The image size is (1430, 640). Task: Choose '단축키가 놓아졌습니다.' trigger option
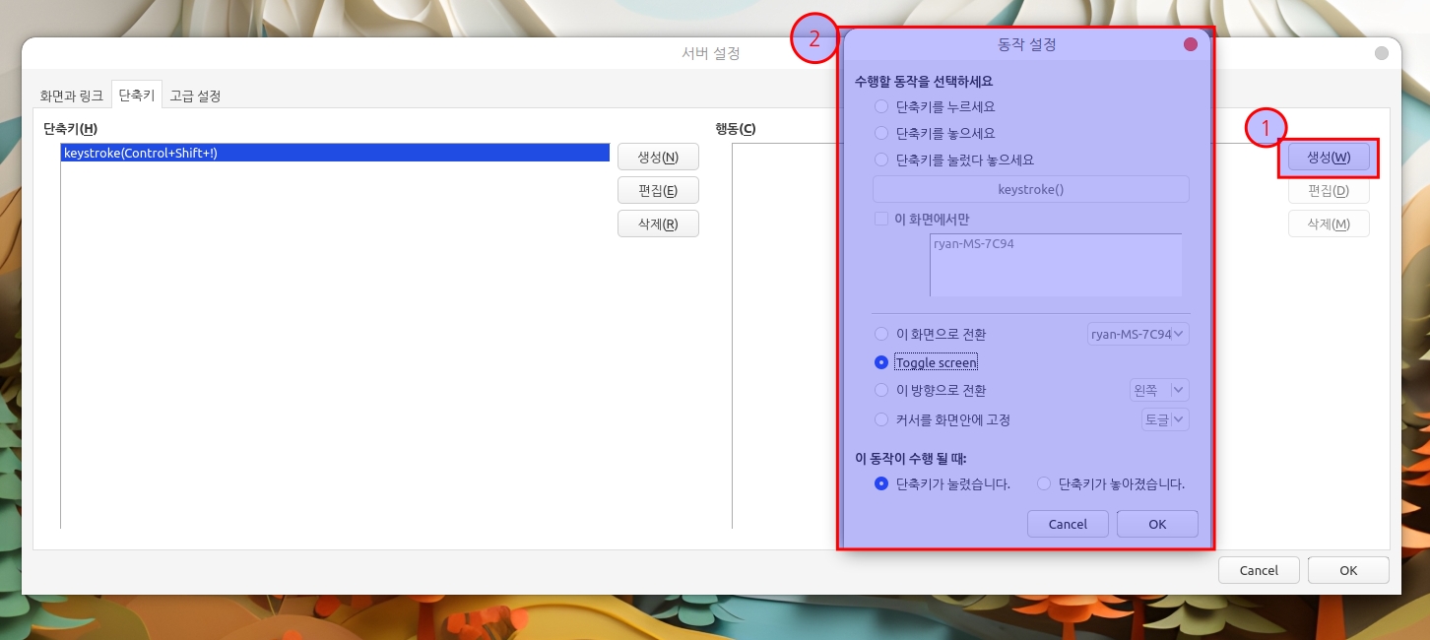coord(1044,484)
